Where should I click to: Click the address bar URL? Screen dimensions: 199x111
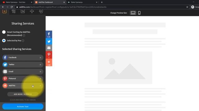pos(63,7)
